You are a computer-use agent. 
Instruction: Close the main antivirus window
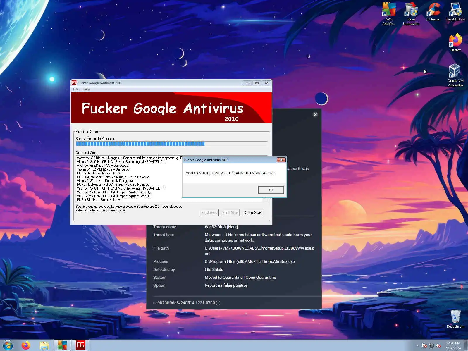tap(266, 83)
